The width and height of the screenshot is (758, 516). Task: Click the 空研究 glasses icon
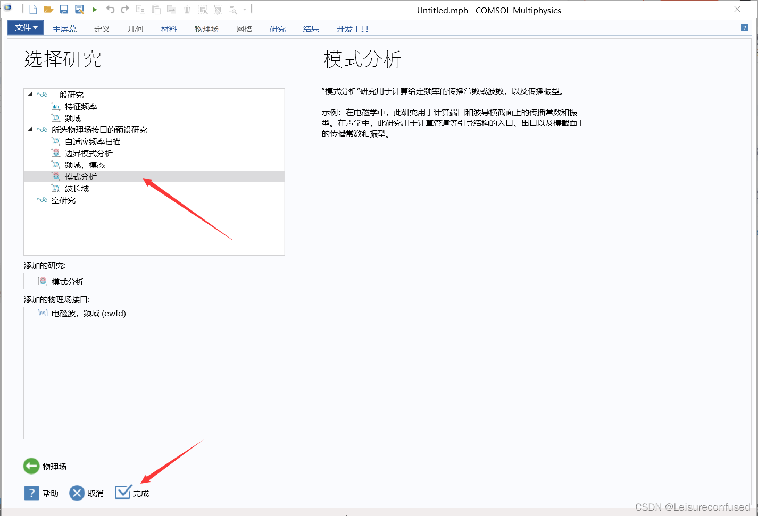(42, 200)
